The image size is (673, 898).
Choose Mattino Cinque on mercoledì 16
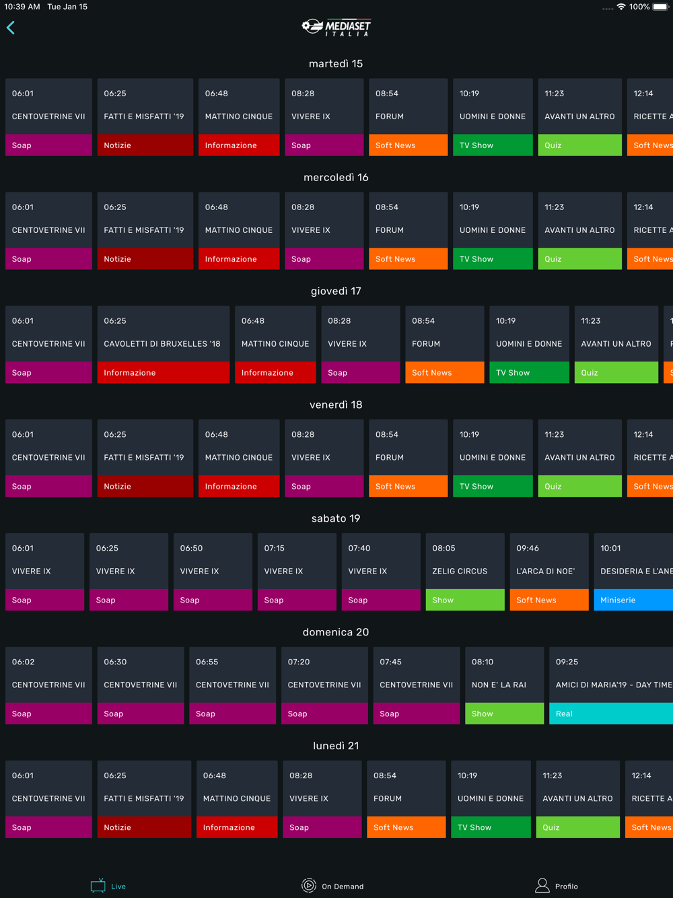coord(238,230)
